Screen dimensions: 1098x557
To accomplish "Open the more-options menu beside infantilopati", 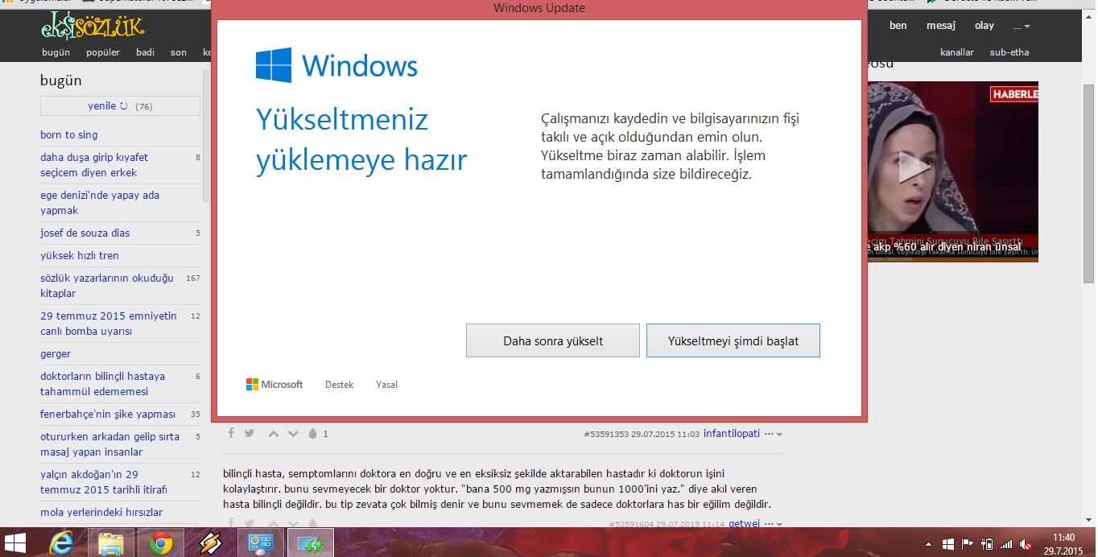I will [x=774, y=434].
